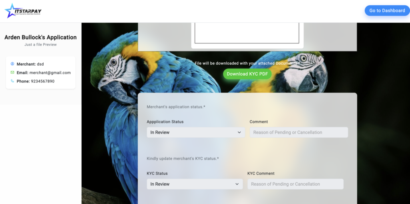Click the file download notice text

[247, 63]
